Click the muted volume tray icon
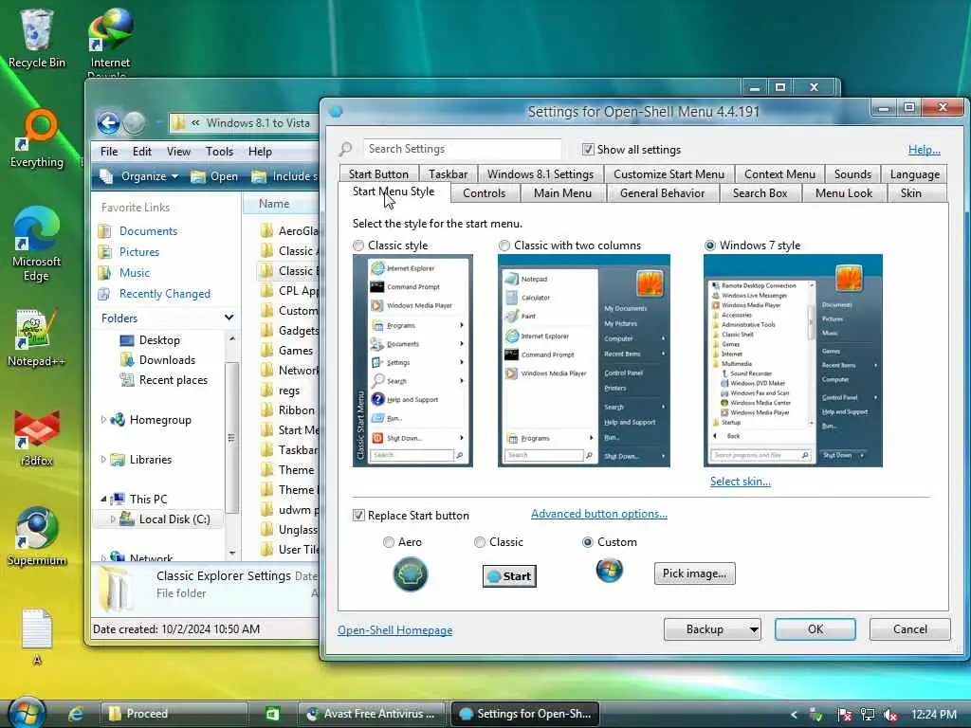This screenshot has height=728, width=971. coord(890,715)
